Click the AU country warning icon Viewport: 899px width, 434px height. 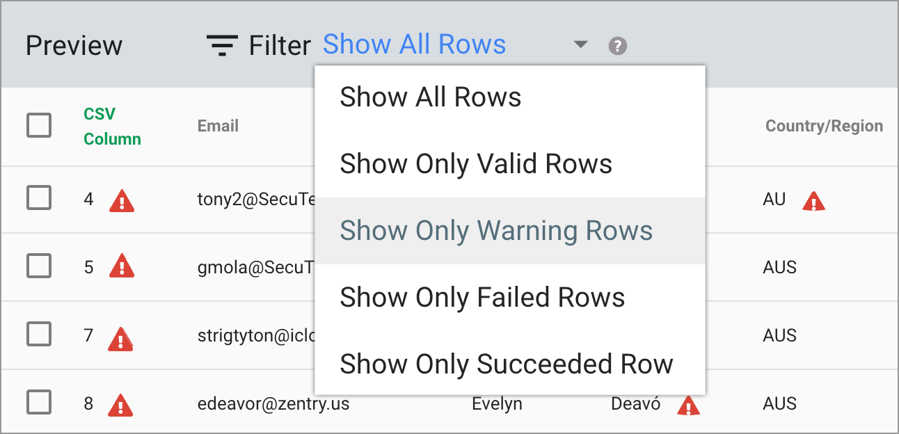pyautogui.click(x=814, y=200)
